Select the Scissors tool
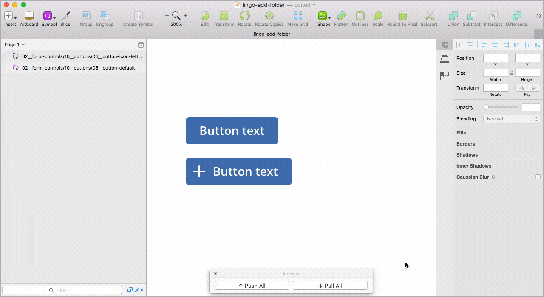Screen dimensions: 544x297 429,16
